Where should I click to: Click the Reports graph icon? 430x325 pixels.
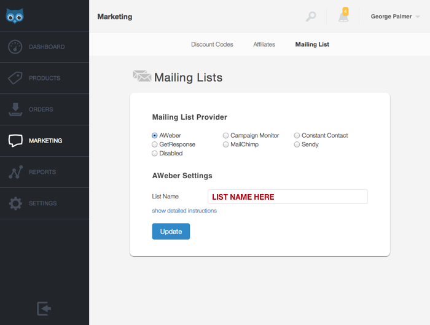tap(15, 172)
